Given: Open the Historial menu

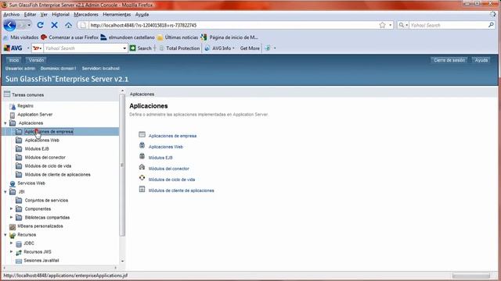Looking at the screenshot, I should (60, 15).
